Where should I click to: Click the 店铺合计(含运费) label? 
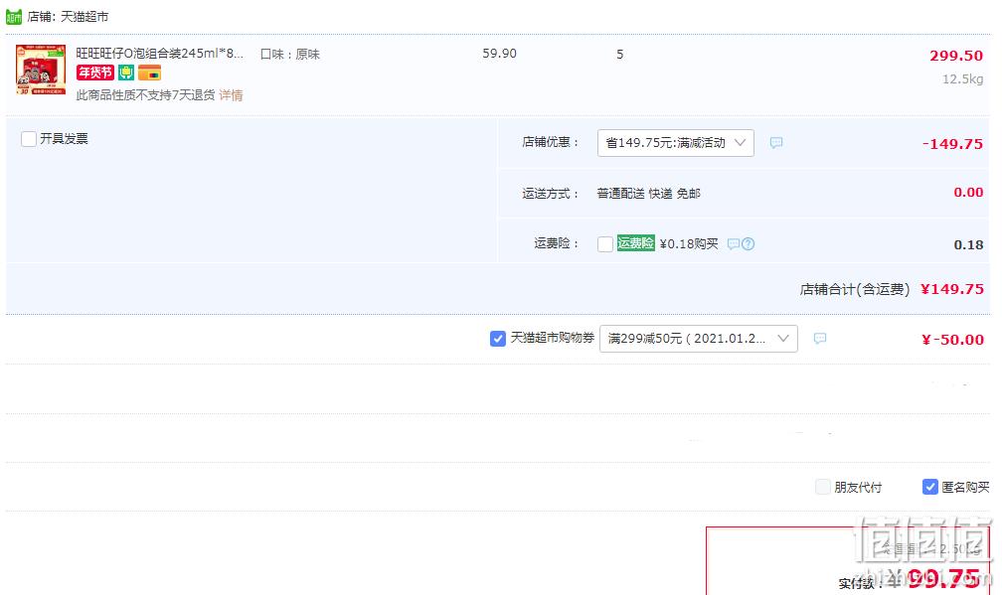[x=855, y=289]
